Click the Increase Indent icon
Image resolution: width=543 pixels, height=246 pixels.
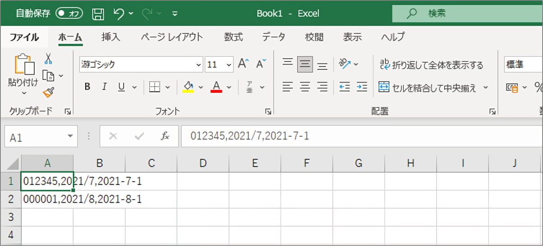point(362,87)
